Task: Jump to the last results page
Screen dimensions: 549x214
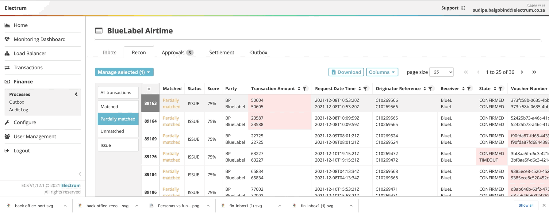Action: (x=534, y=72)
